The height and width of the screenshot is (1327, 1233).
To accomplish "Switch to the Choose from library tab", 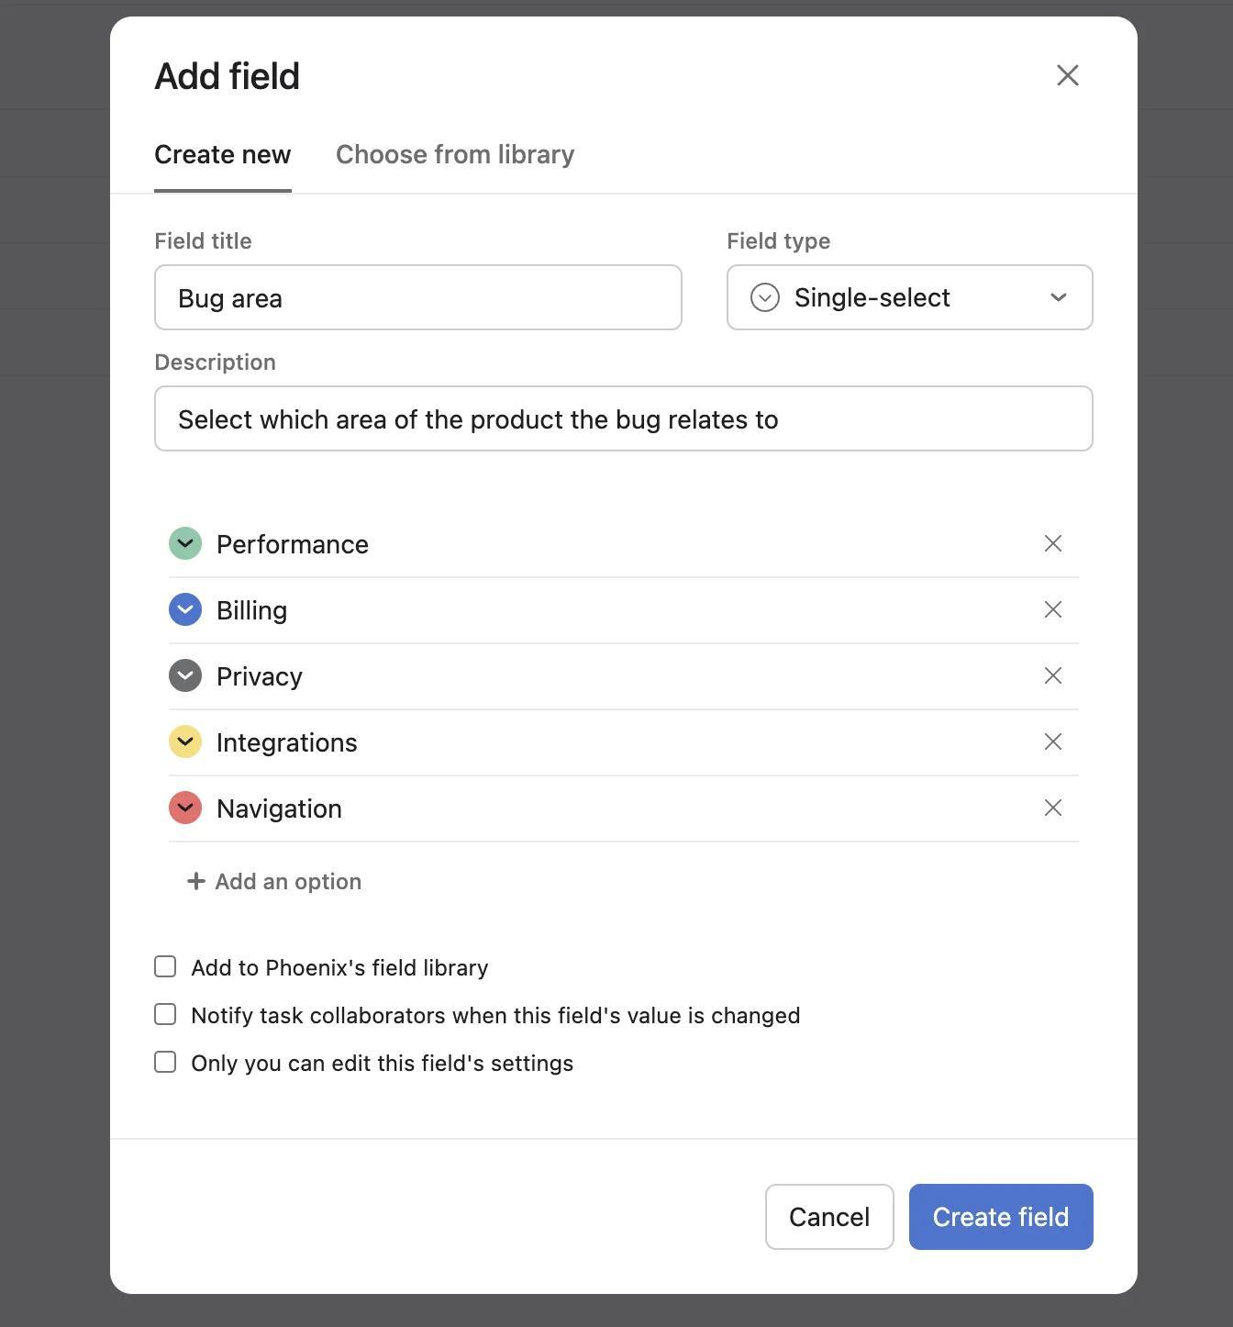I will point(454,154).
